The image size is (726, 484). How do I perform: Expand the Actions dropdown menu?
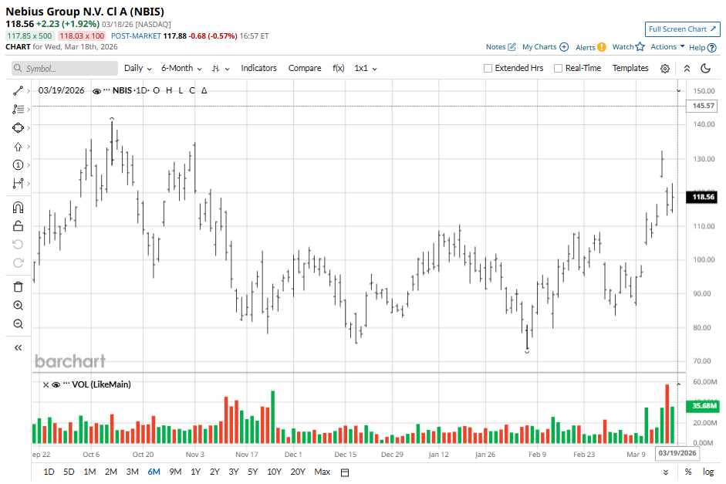pyautogui.click(x=667, y=47)
